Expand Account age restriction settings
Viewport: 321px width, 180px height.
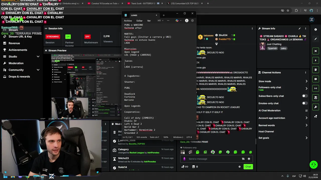click(x=306, y=118)
